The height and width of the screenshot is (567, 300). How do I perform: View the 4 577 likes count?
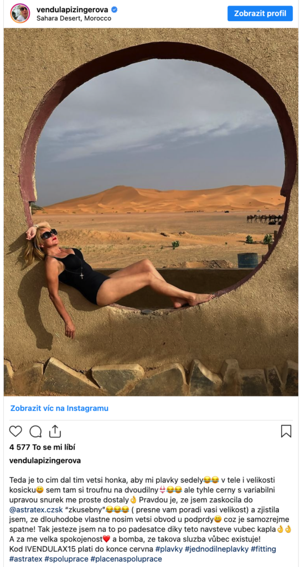pos(42,447)
